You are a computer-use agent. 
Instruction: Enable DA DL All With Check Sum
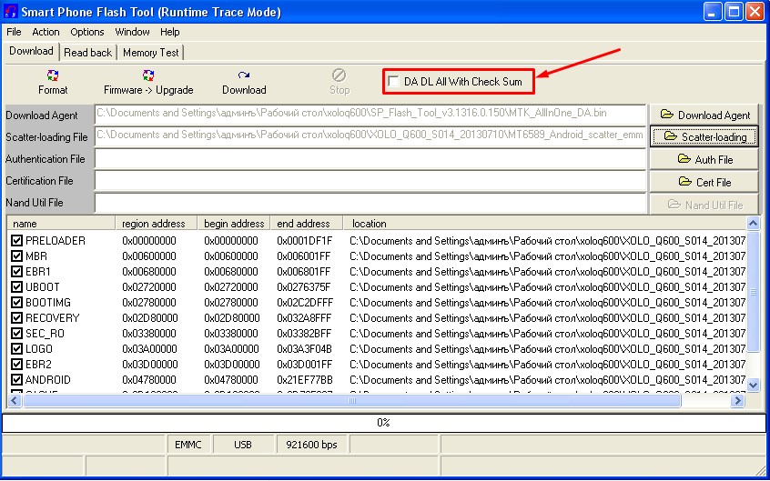click(393, 82)
